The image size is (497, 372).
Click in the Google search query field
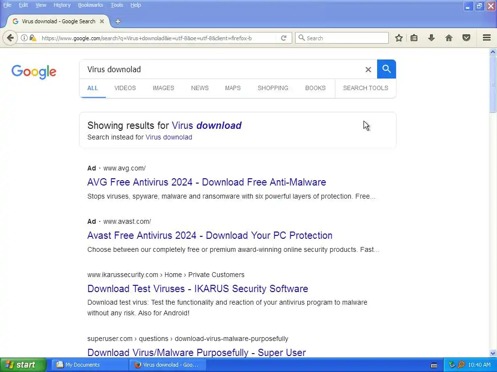[222, 69]
